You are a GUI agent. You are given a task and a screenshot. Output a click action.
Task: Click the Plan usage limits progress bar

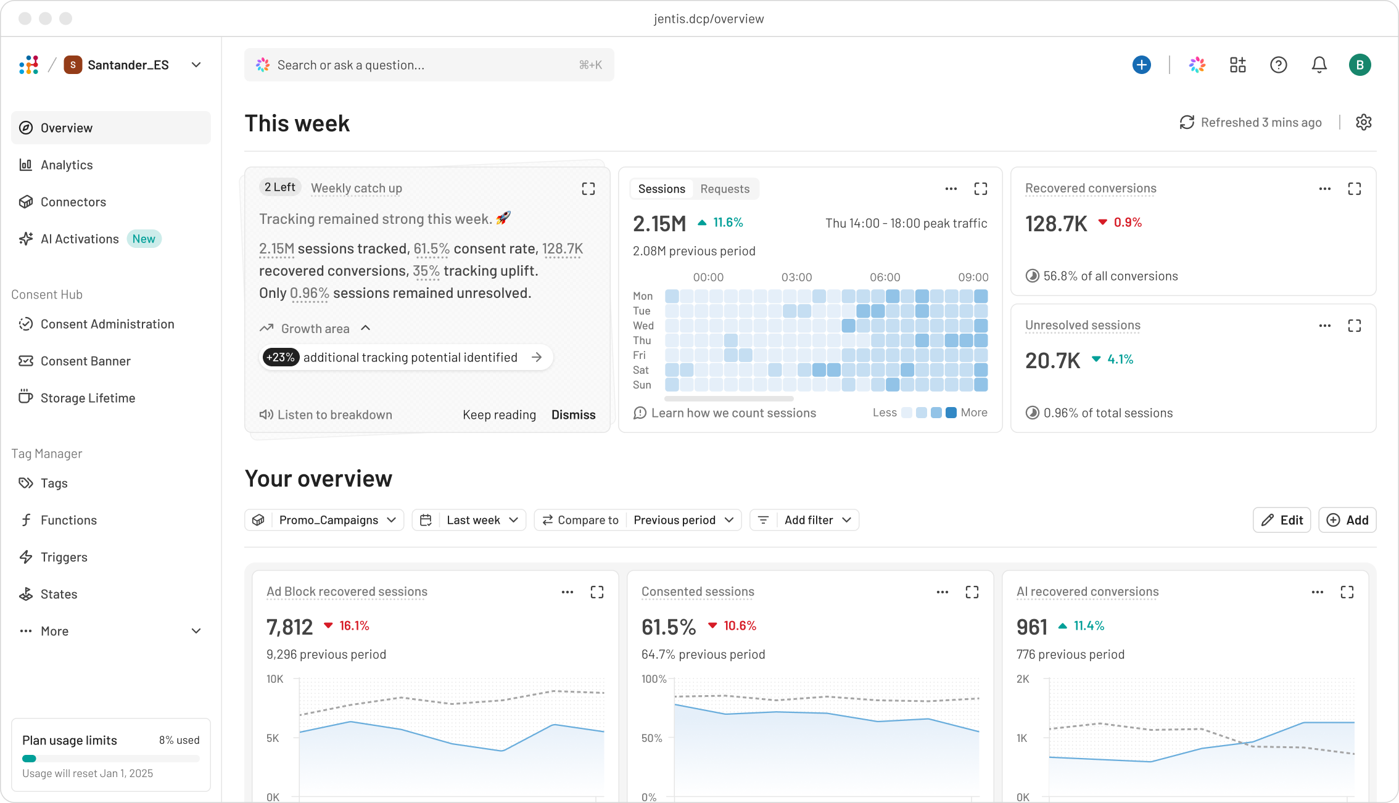point(111,759)
